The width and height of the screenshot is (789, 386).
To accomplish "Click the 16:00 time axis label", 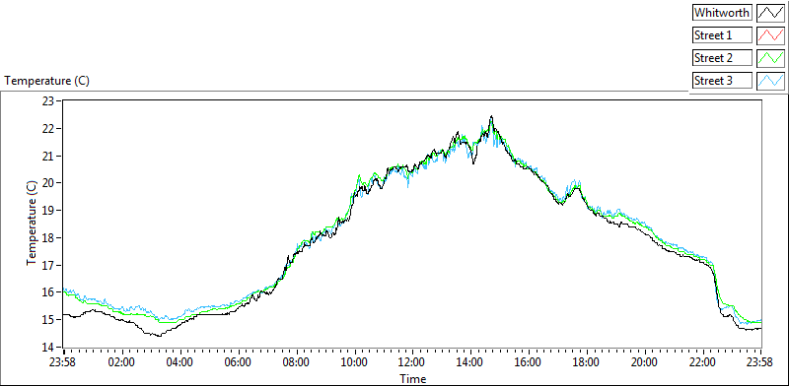I will (529, 362).
